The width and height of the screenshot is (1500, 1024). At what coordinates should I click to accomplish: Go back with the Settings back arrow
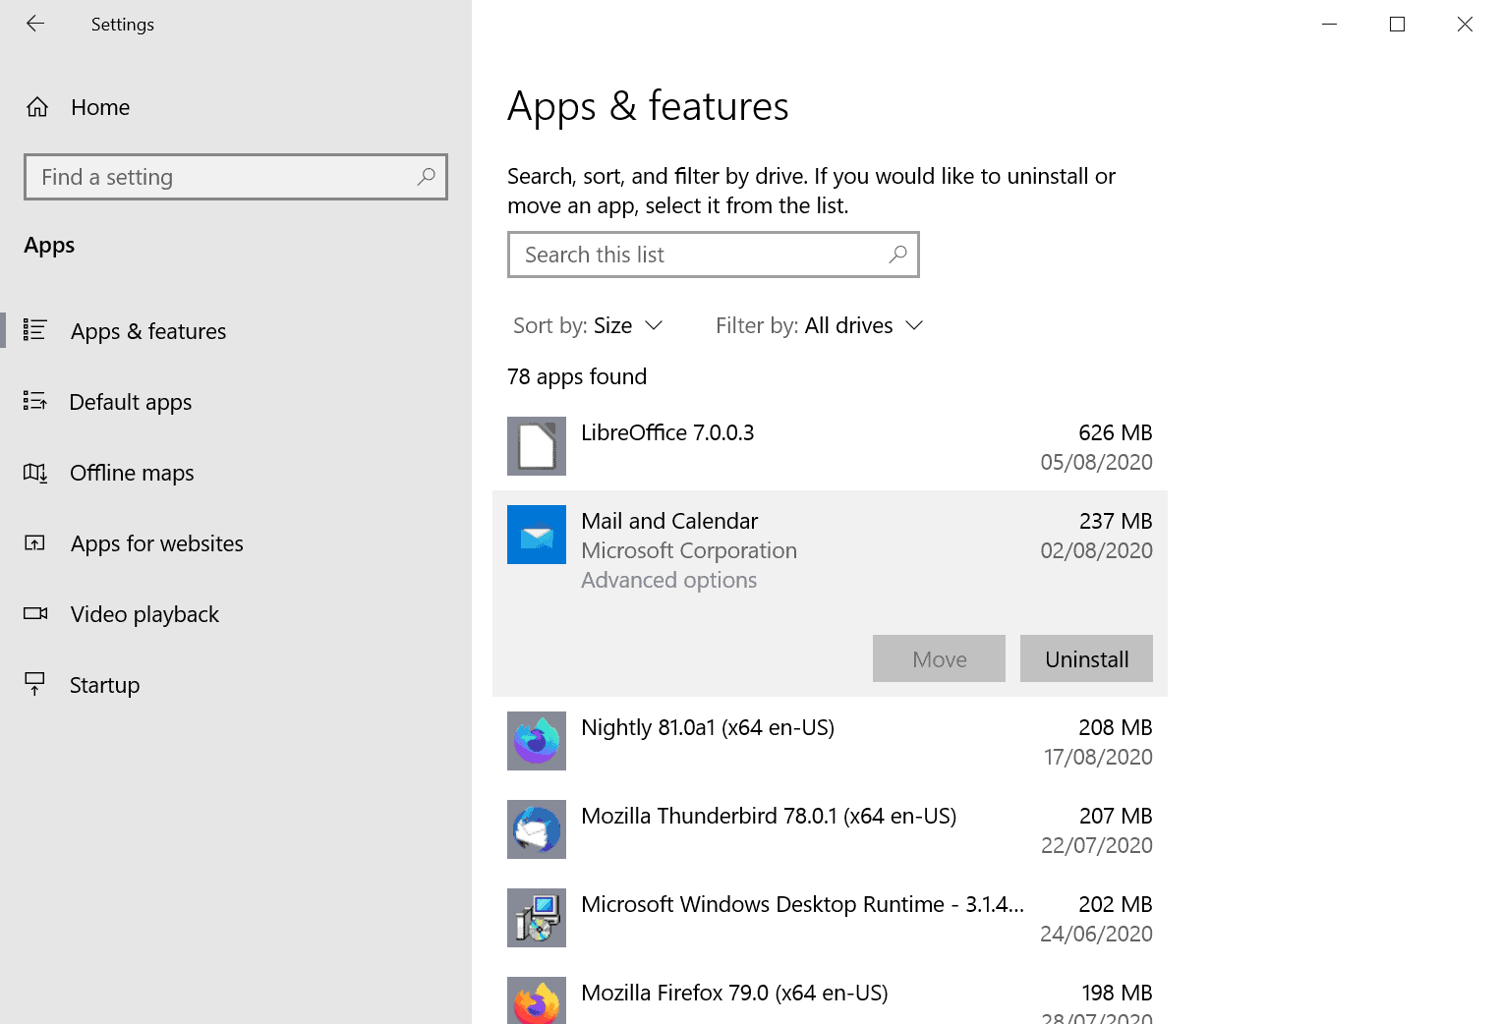35,24
